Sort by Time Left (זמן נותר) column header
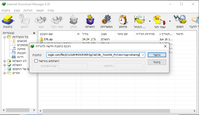Screen dimensions: 199x115 125,34
